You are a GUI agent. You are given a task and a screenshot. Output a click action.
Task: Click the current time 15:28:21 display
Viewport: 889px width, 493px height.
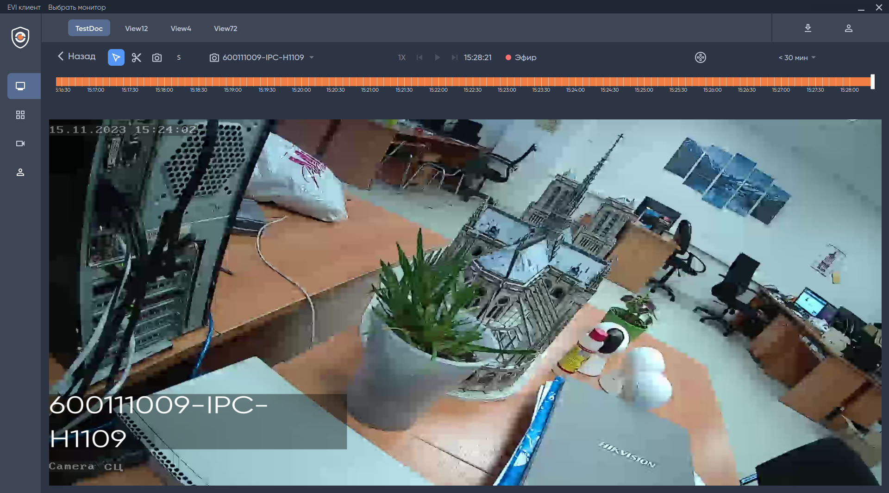click(x=478, y=57)
